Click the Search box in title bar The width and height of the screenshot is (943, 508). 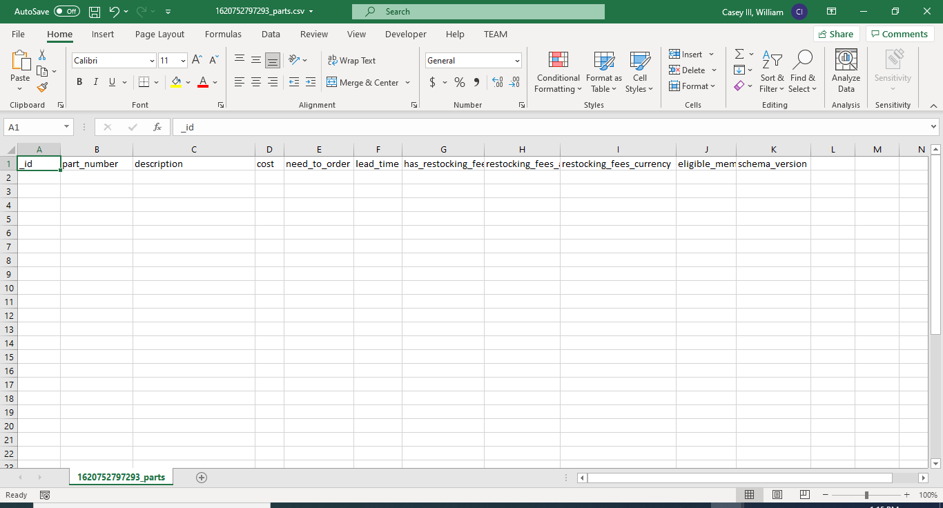(x=478, y=12)
